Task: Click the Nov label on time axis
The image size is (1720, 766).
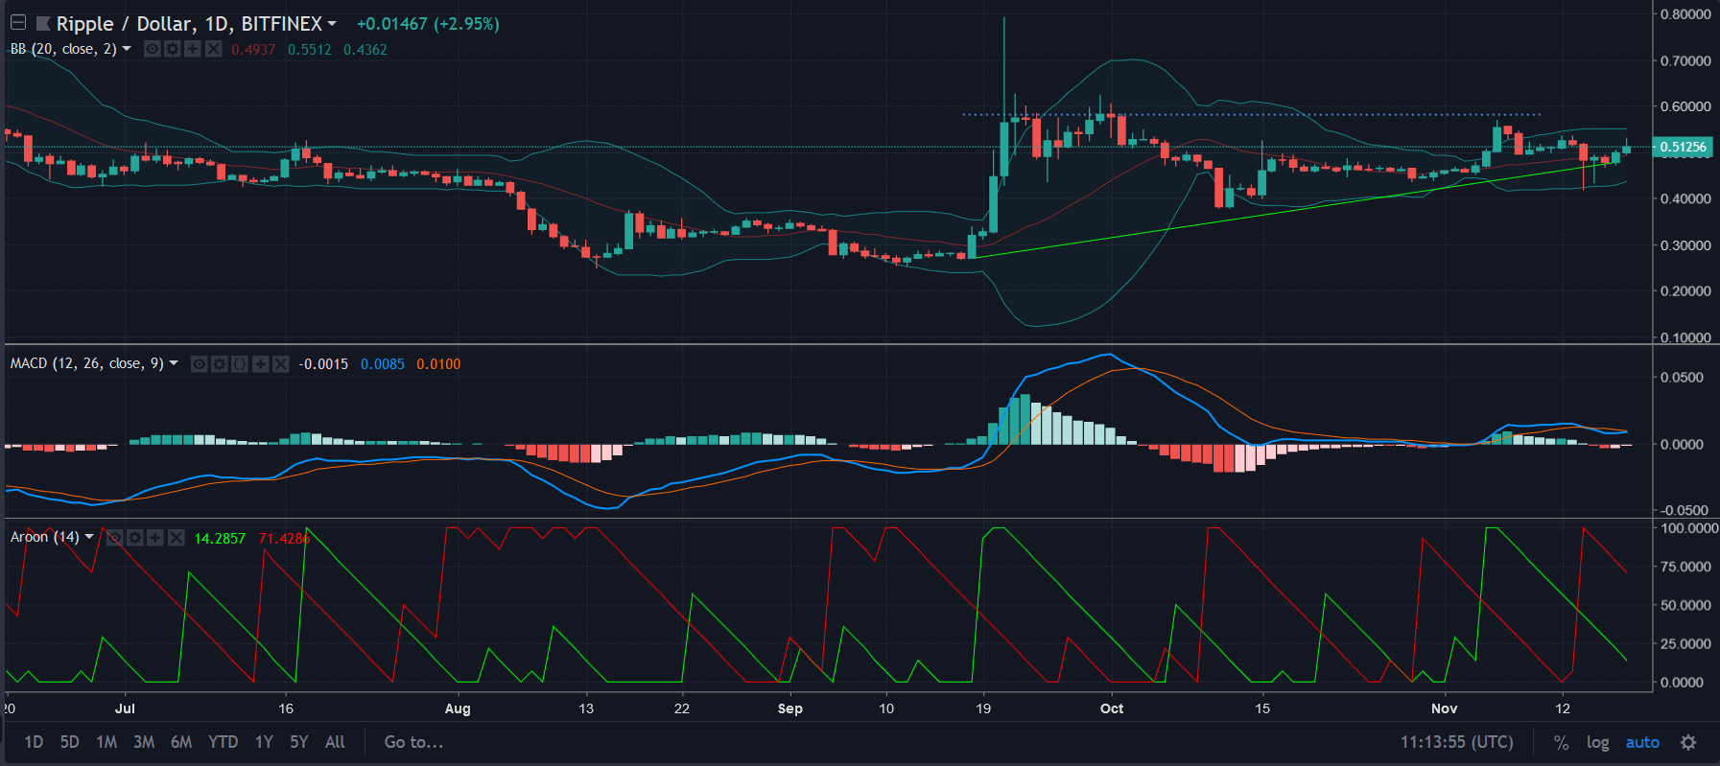Action: coord(1444,708)
